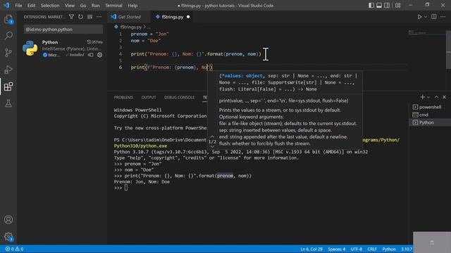Viewport: 451px width, 253px height.
Task: Open the Search view in activity bar
Action: coord(8,36)
